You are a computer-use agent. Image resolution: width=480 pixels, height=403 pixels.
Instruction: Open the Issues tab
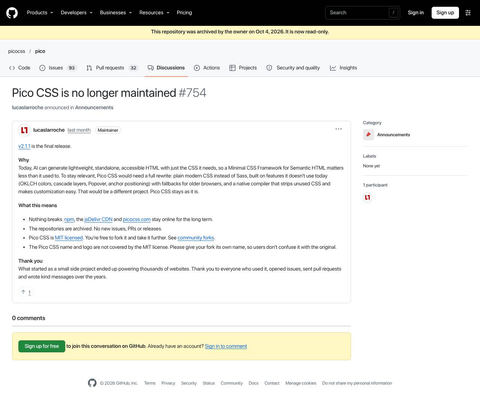click(58, 68)
